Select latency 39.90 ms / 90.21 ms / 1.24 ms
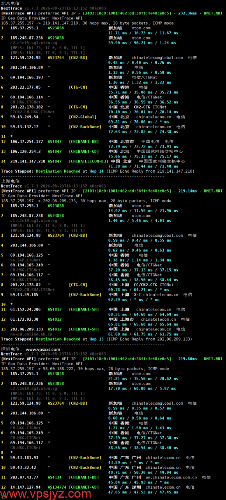Screen dimensions: 226x500 (142, 43)
